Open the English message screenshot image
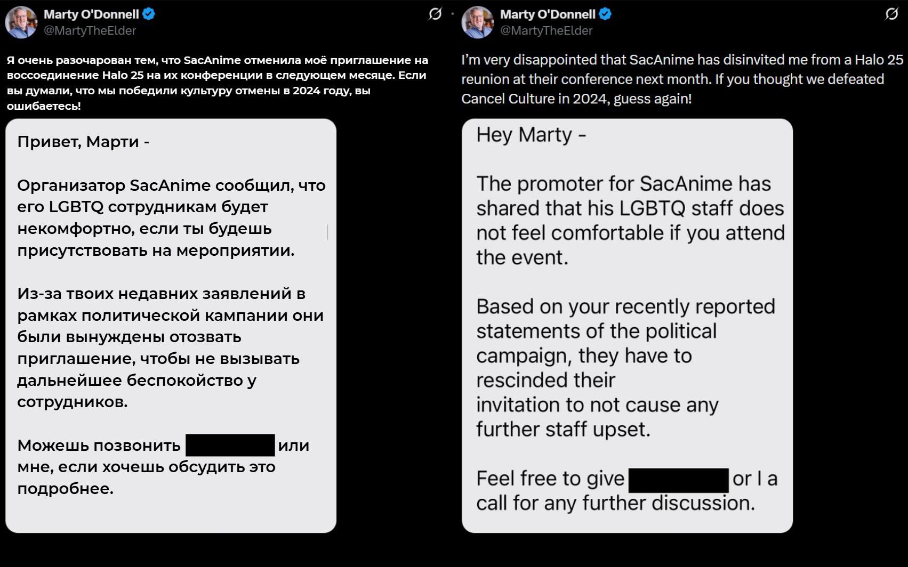 coord(627,326)
